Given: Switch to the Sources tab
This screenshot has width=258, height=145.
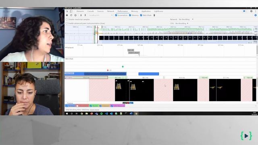Looking at the screenshot, I should pyautogui.click(x=100, y=11).
